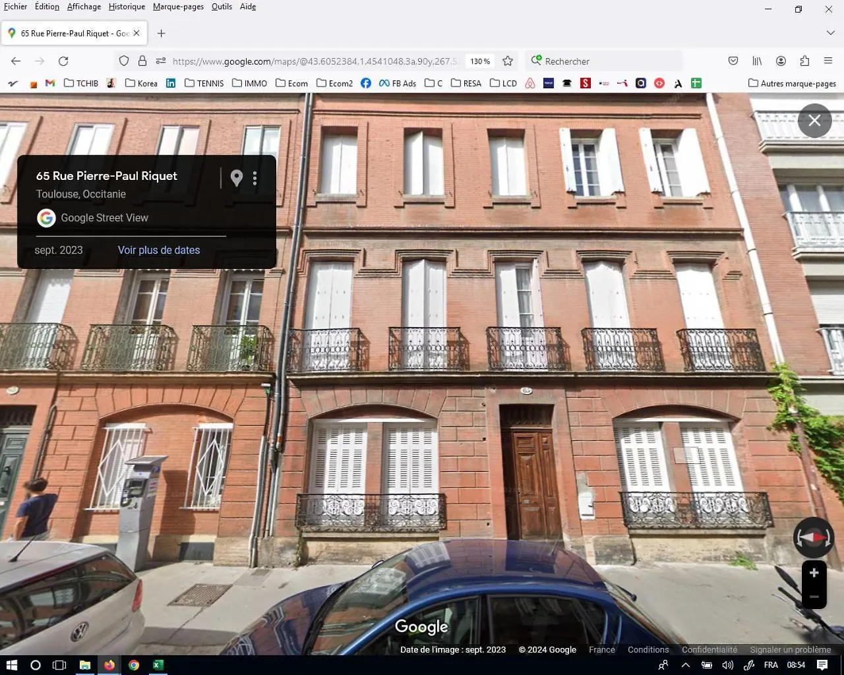Open the Gmail bookmark icon

[50, 83]
